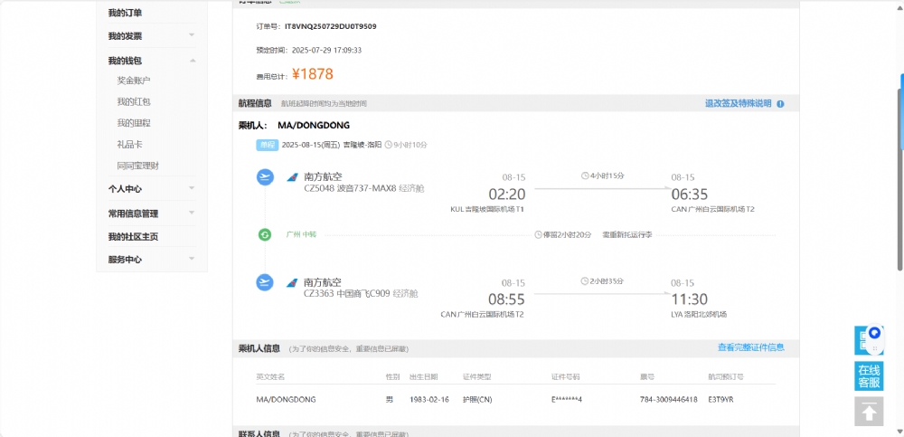Click the KUL 吉隆坡国际机场 T1 label
The height and width of the screenshot is (437, 904).
click(487, 209)
